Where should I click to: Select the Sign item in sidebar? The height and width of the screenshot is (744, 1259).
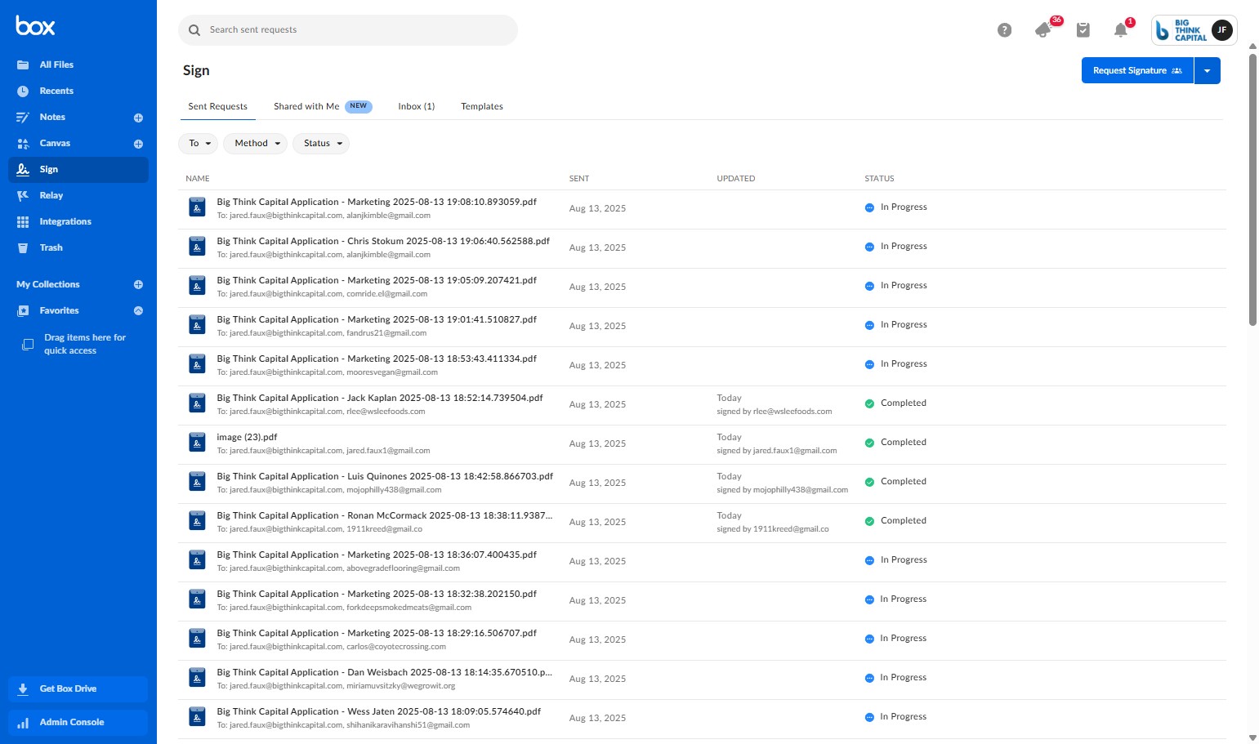[78, 169]
